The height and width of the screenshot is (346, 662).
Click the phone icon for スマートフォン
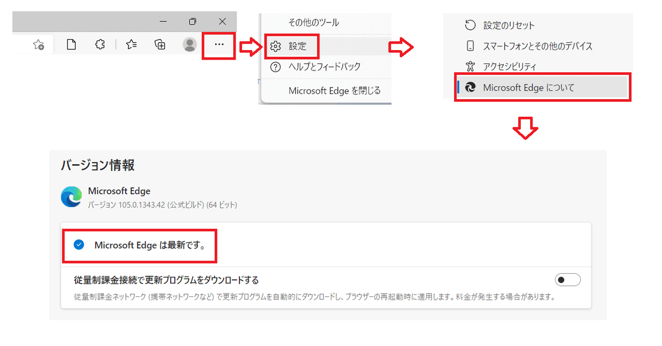coord(470,46)
